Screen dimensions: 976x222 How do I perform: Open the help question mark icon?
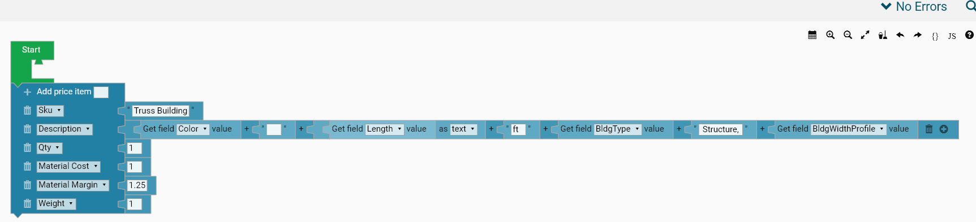[x=969, y=35]
